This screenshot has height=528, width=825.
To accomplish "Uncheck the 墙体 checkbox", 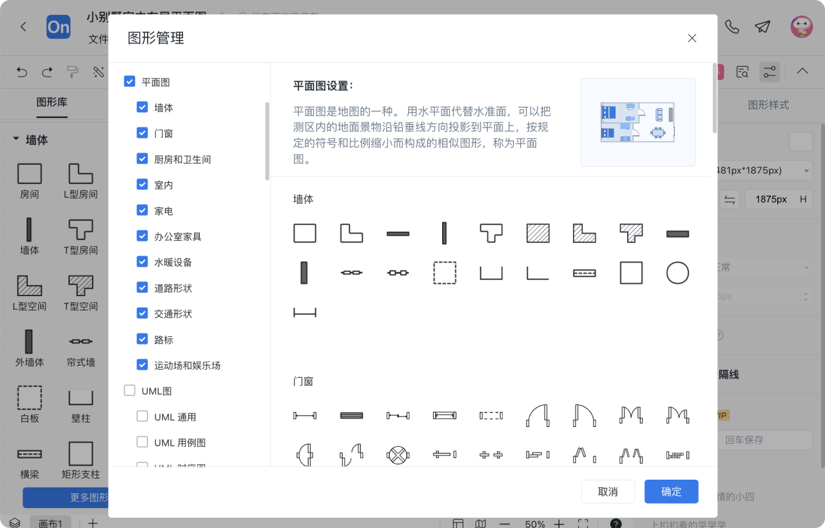I will [142, 107].
